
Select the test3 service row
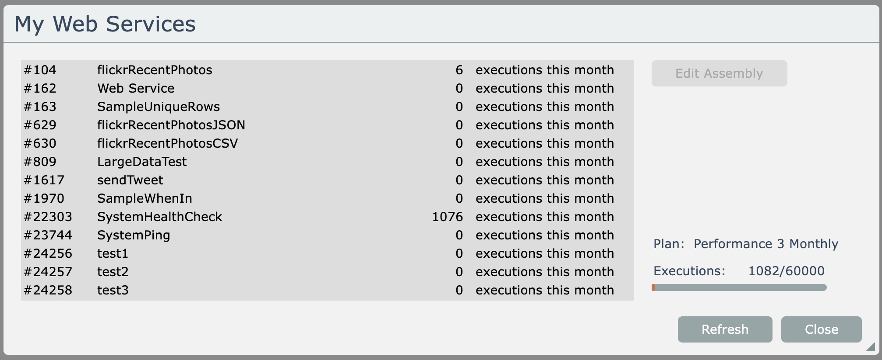coord(113,290)
